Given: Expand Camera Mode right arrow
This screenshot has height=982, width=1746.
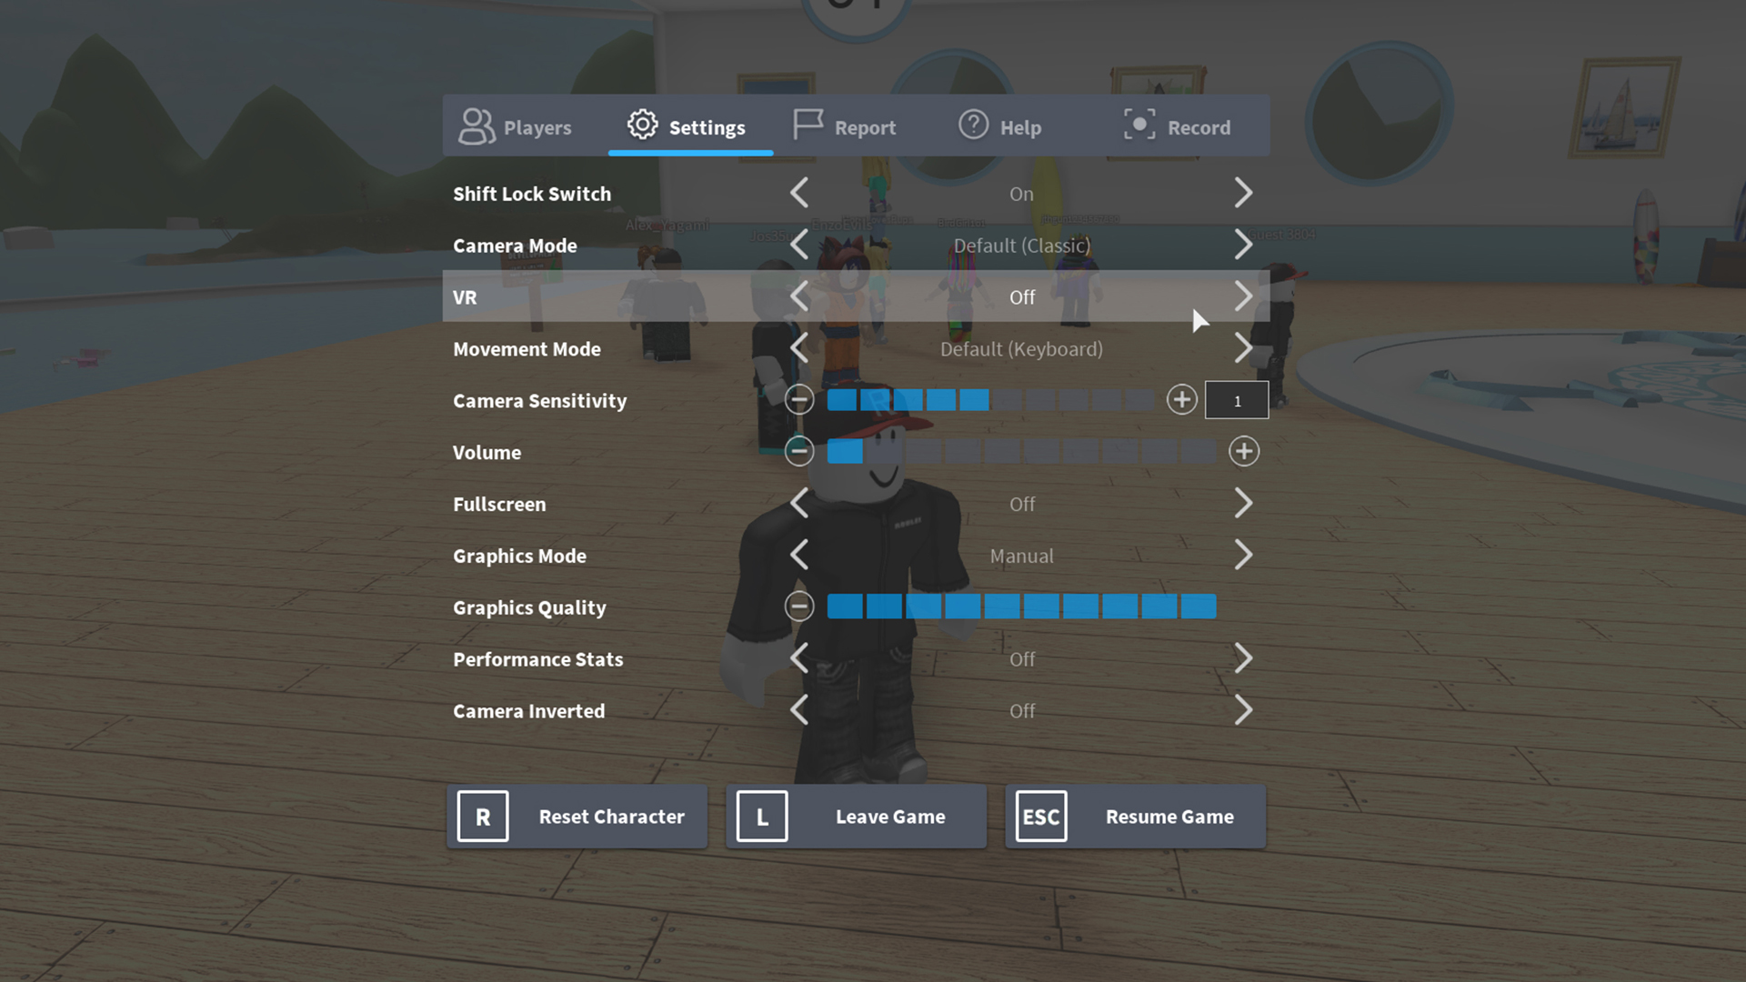Looking at the screenshot, I should tap(1243, 245).
